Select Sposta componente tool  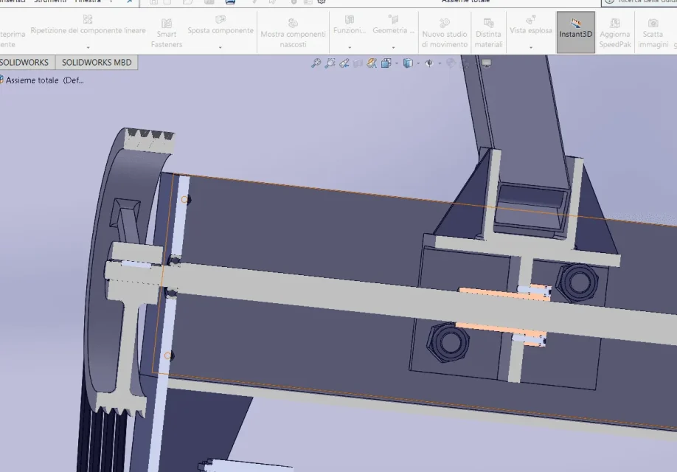click(x=221, y=25)
